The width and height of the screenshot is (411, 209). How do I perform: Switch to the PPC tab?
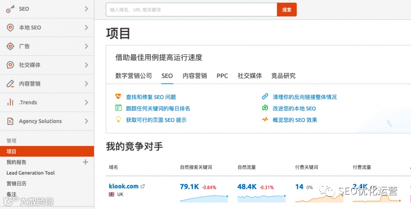(x=222, y=76)
